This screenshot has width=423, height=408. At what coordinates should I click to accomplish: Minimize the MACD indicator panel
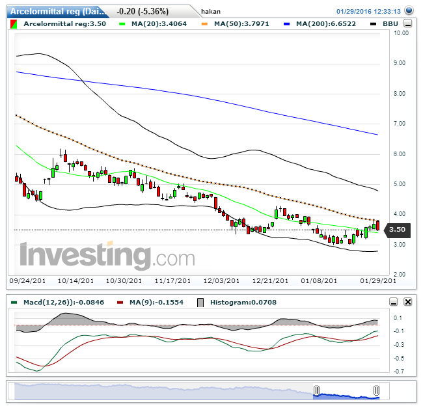pos(394,302)
